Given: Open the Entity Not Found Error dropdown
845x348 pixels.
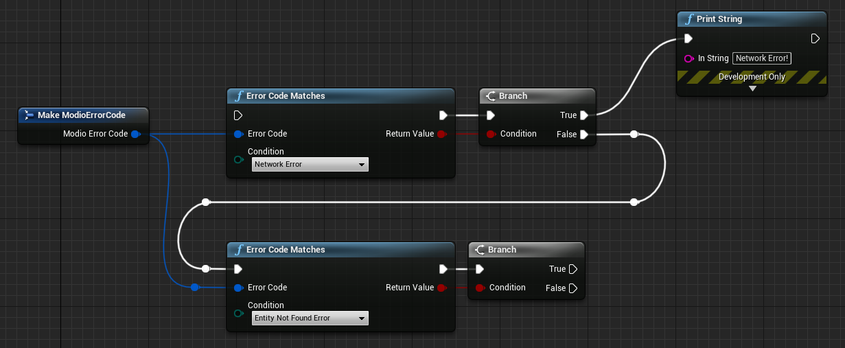Looking at the screenshot, I should tap(310, 318).
